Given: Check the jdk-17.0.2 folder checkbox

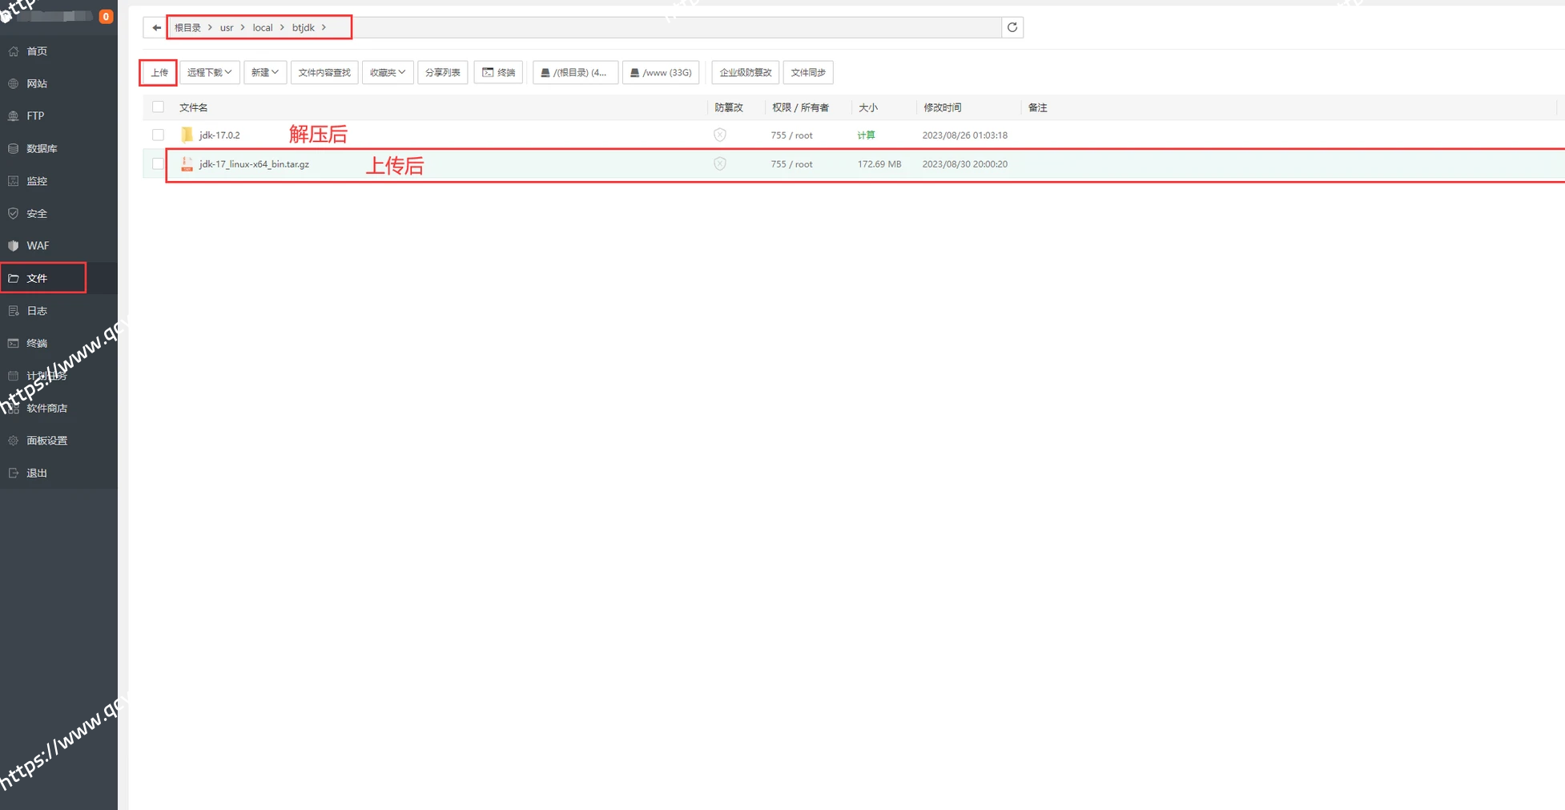Looking at the screenshot, I should (x=158, y=135).
